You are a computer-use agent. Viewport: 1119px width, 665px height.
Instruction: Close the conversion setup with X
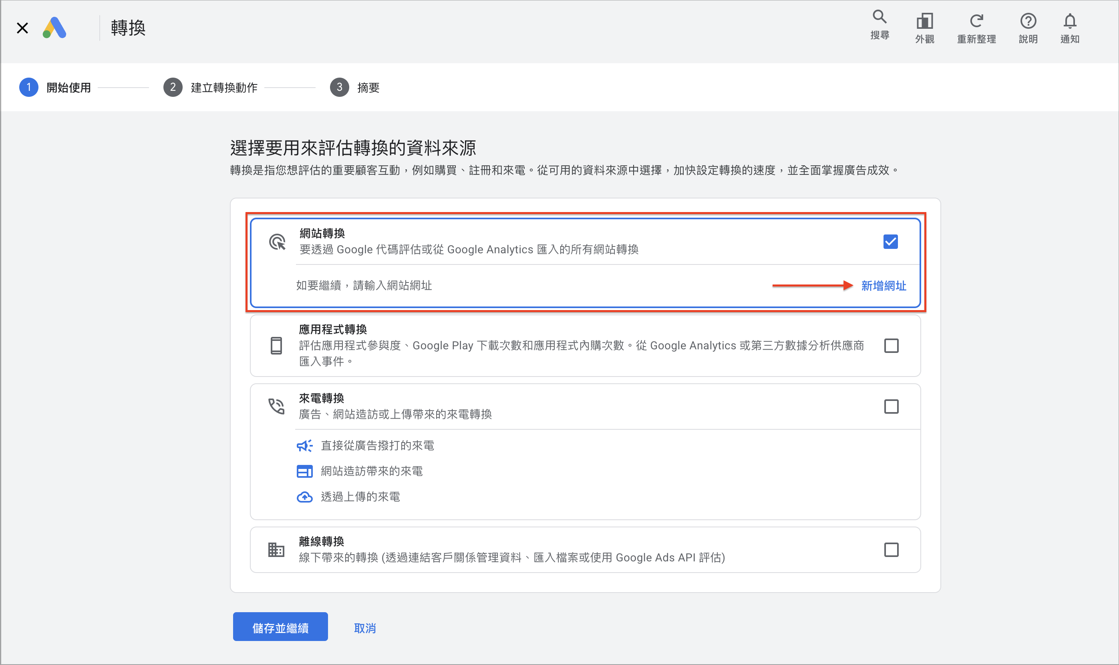22,28
